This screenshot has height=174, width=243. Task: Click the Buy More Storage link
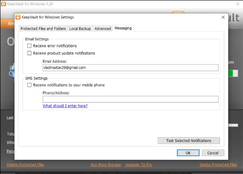click(106, 165)
